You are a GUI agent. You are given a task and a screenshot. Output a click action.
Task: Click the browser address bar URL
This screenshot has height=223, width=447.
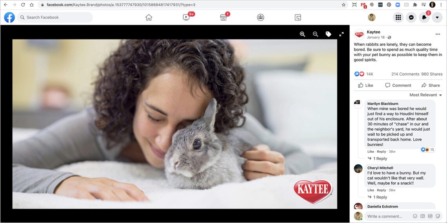click(x=121, y=5)
